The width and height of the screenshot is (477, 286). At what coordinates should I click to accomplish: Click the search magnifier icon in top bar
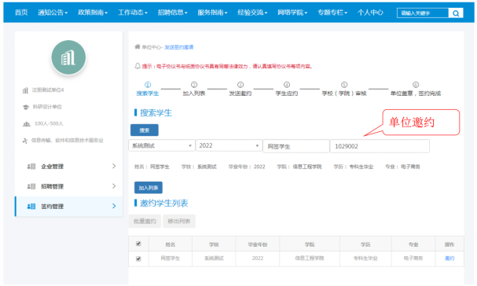pos(456,13)
